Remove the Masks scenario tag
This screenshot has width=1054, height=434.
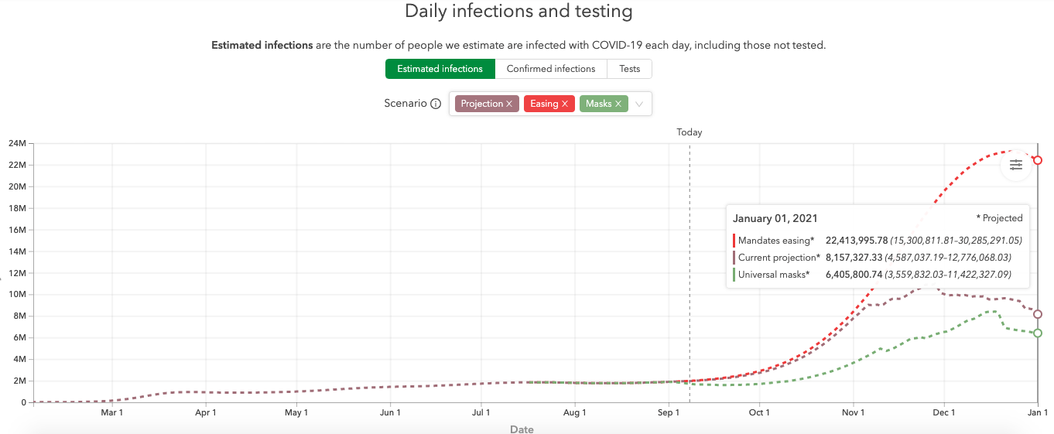618,104
